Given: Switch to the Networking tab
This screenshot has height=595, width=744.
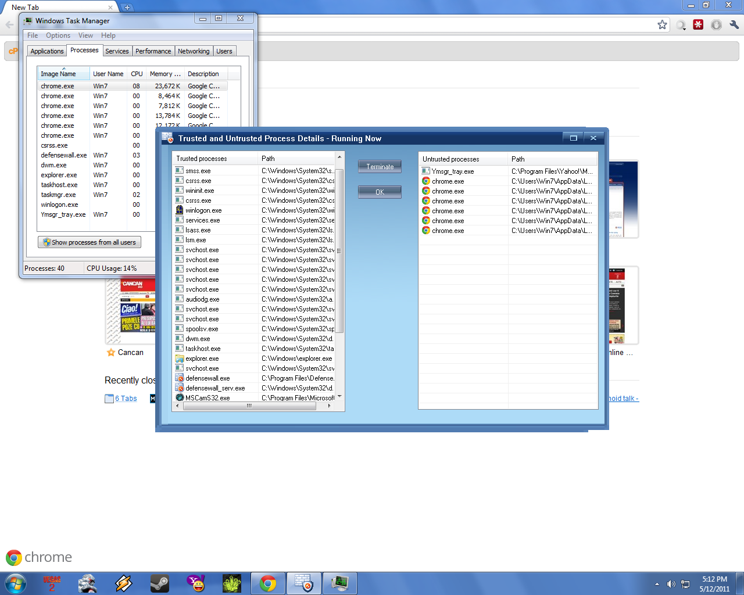Looking at the screenshot, I should coord(194,51).
